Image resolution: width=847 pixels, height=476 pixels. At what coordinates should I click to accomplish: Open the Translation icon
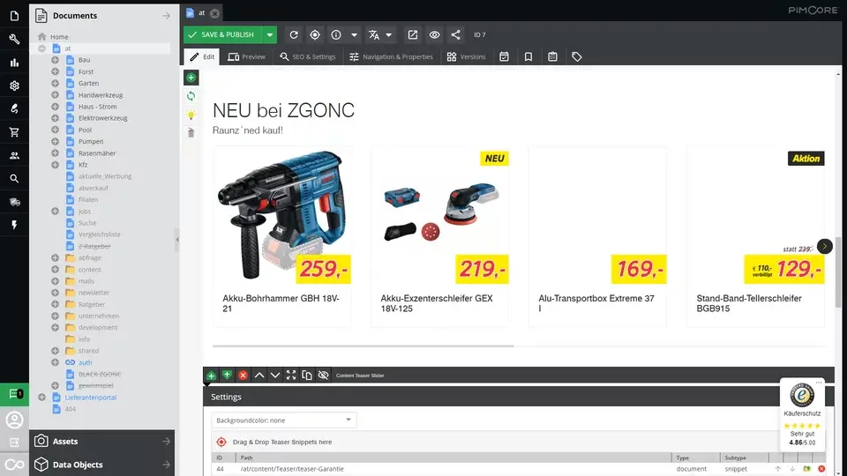click(x=374, y=34)
